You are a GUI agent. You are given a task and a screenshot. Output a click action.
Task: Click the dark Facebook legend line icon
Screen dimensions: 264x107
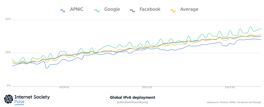(x=133, y=10)
